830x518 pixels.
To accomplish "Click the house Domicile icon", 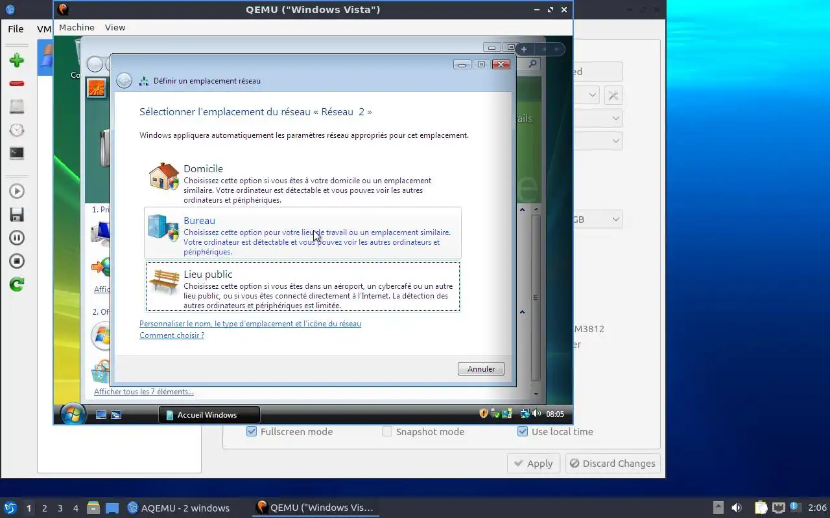I will coord(164,176).
